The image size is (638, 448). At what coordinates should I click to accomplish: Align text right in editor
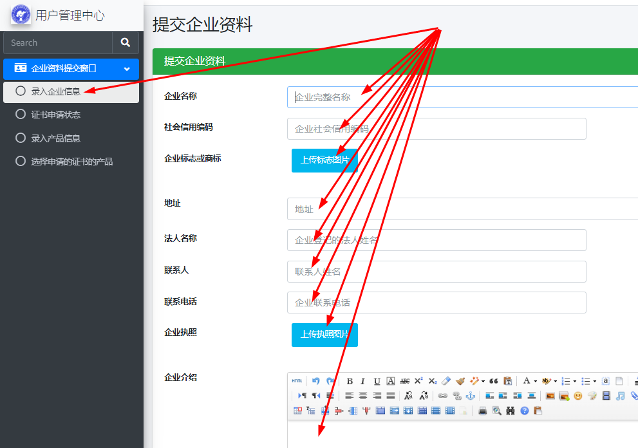377,396
